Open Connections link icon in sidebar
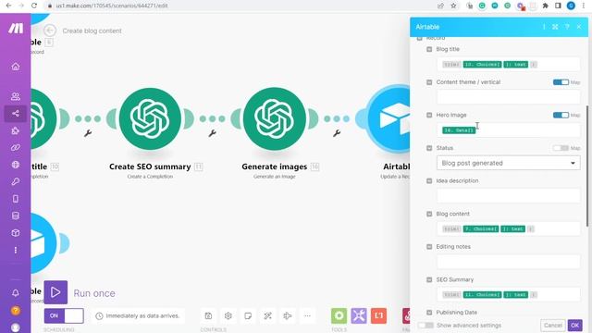The image size is (592, 333). pos(16,148)
